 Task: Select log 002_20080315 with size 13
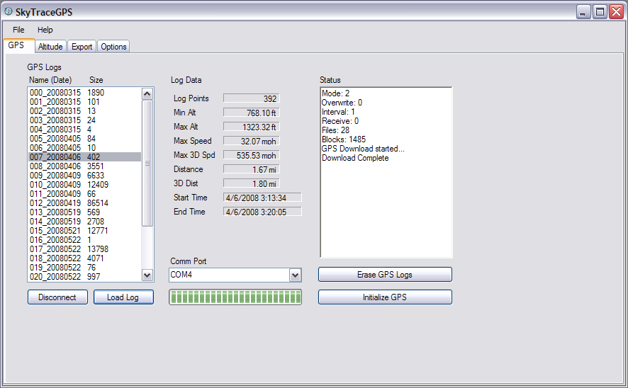coord(84,110)
